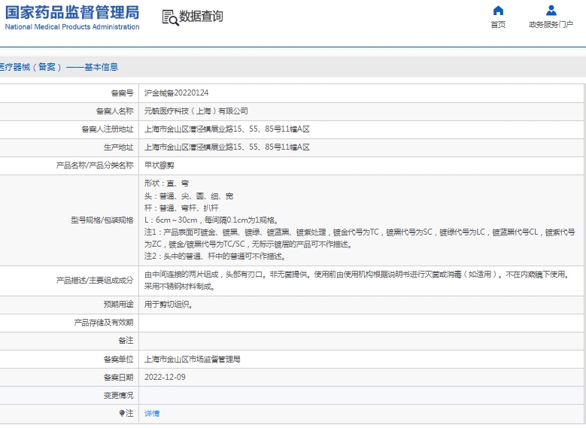Click the 备案号 row label
586x428 pixels.
(122, 93)
